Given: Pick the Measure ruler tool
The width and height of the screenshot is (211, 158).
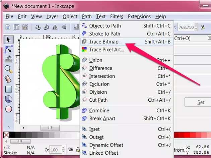Looking at the screenshot, I should (x=8, y=79).
